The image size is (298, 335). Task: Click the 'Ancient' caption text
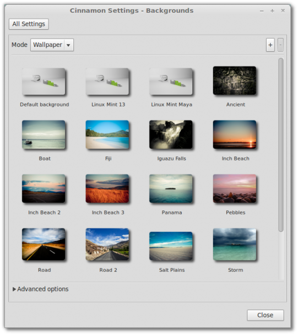tap(236, 105)
